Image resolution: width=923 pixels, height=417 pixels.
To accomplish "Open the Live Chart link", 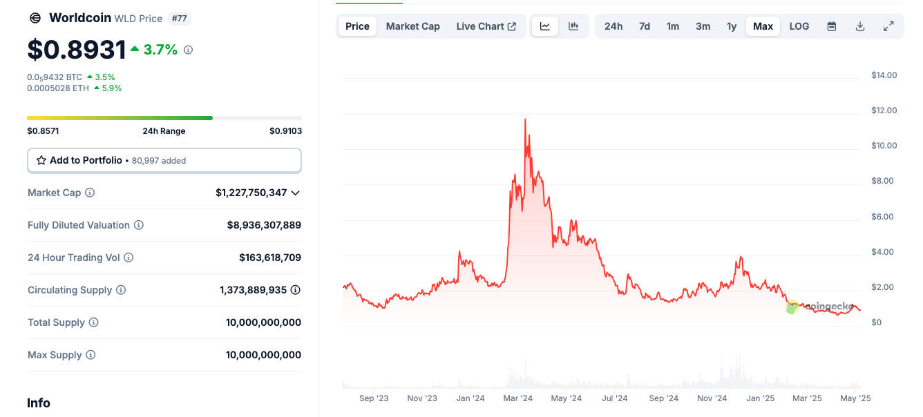I will click(486, 26).
